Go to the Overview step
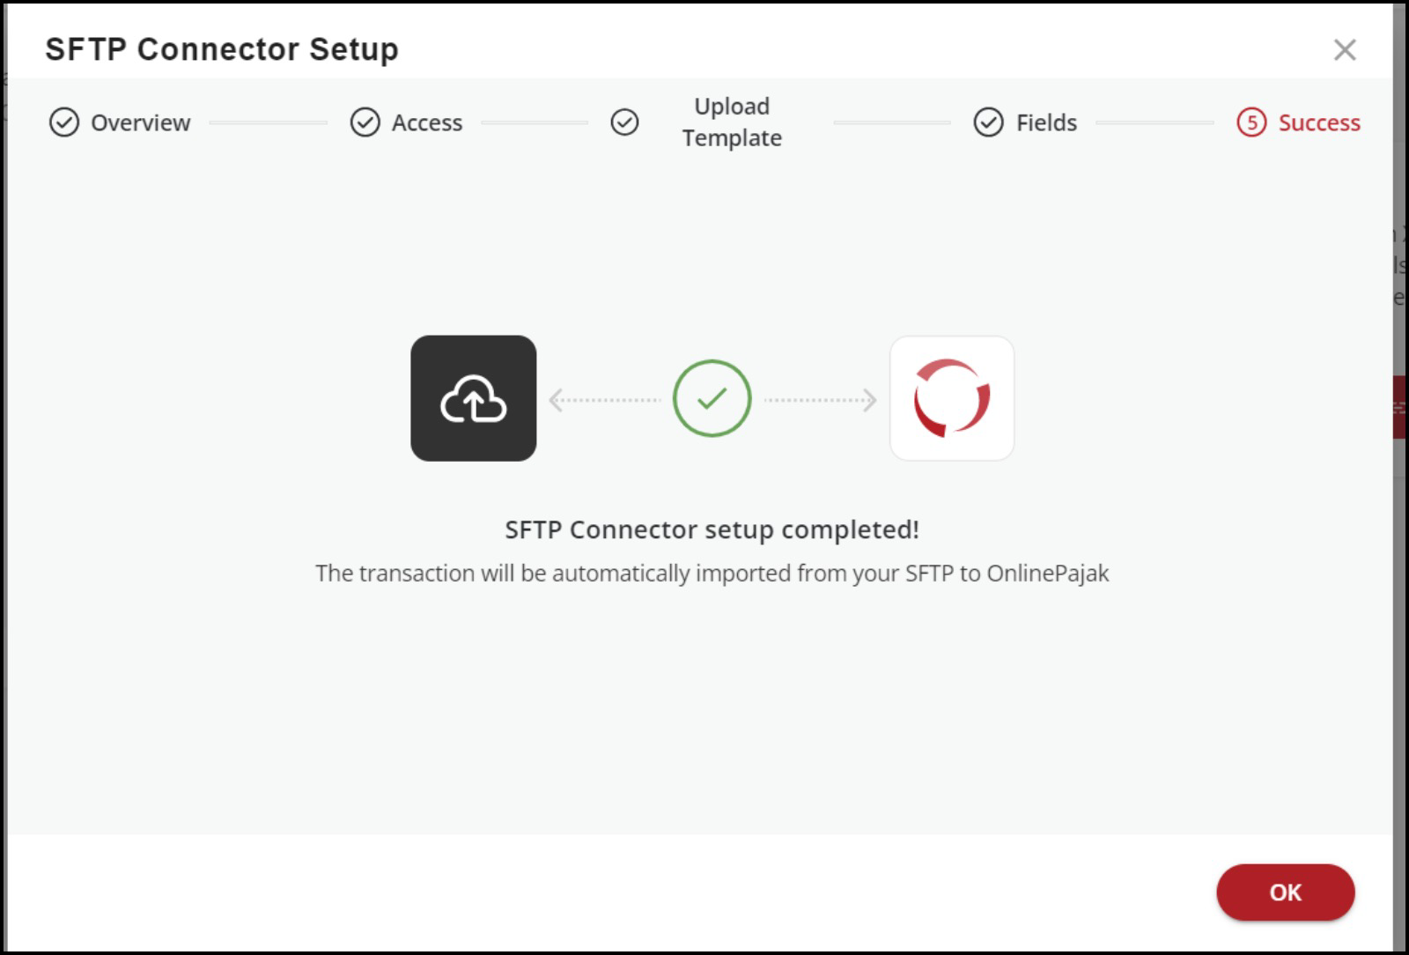Viewport: 1409px width, 955px height. tap(140, 122)
